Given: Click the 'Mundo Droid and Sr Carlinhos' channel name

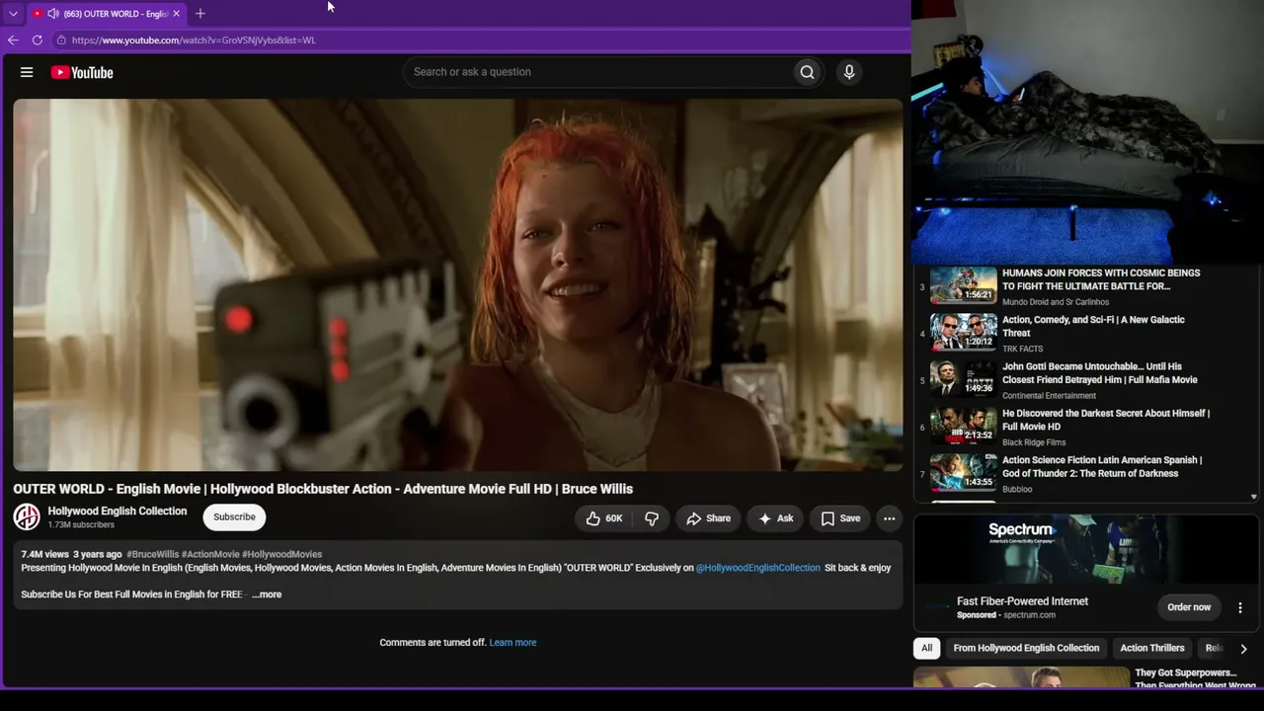Looking at the screenshot, I should click(1056, 302).
